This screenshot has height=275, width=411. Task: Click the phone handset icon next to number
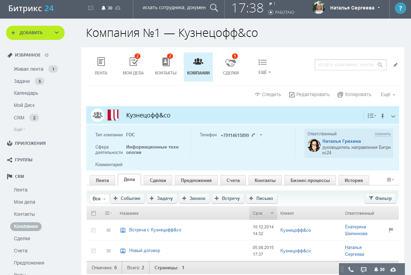pyautogui.click(x=253, y=135)
